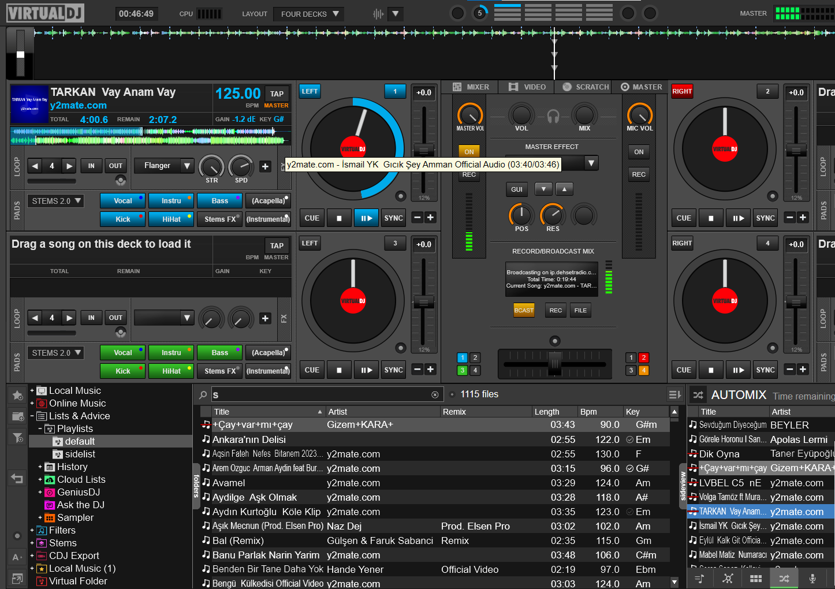Toggle deck 1's SYNC button
The image size is (835, 589).
(394, 218)
